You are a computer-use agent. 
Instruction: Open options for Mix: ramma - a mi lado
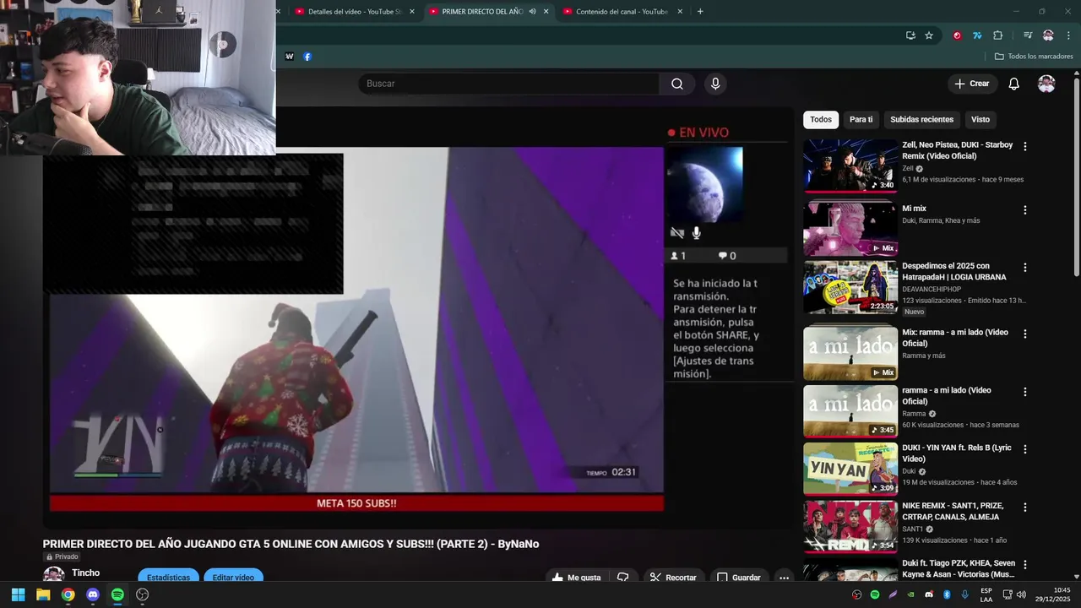[1025, 334]
